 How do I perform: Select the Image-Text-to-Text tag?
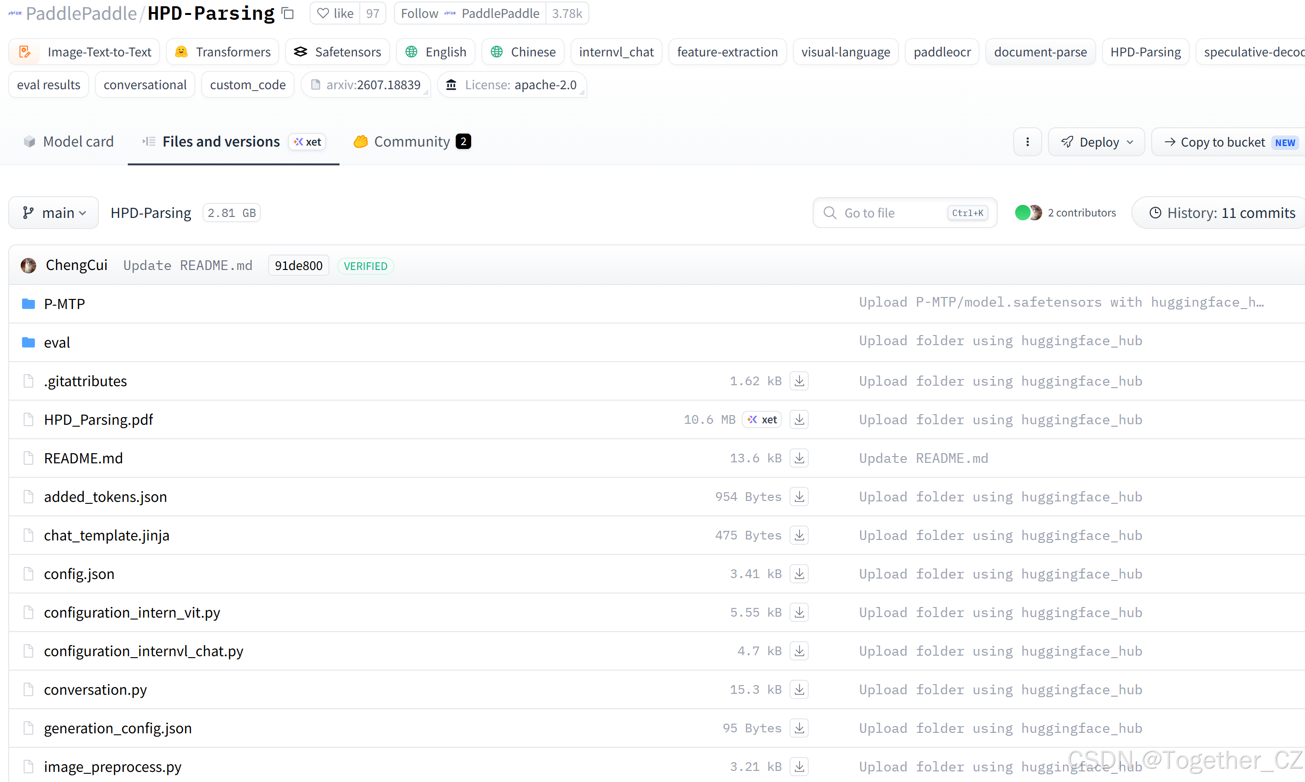pyautogui.click(x=84, y=52)
